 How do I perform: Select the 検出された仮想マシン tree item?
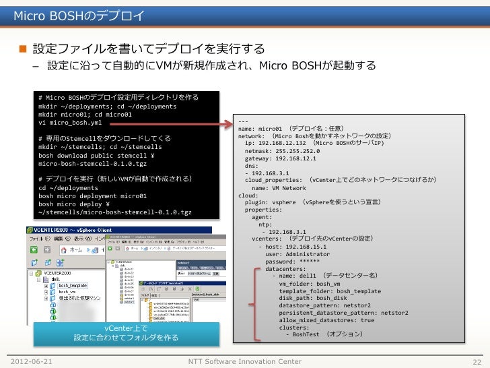point(79,298)
